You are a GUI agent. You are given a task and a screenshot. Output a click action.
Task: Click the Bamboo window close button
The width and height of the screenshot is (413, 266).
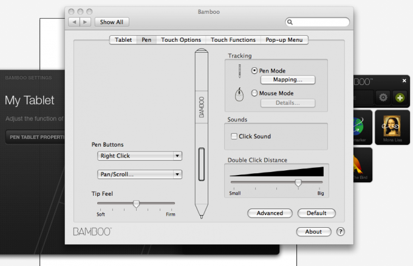pyautogui.click(x=71, y=12)
